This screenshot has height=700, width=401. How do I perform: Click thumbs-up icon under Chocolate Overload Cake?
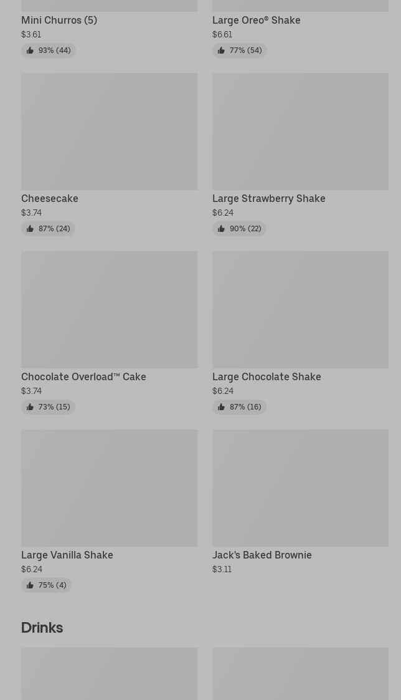[30, 407]
